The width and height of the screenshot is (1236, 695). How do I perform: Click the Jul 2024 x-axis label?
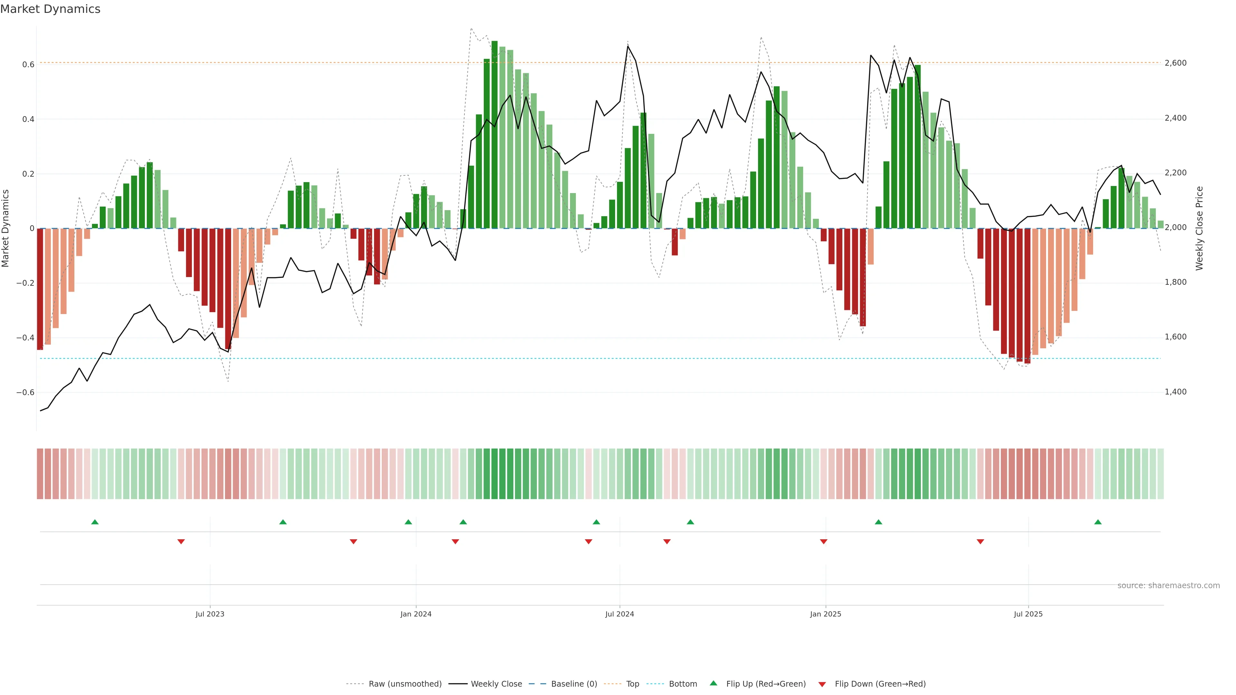[x=619, y=614]
